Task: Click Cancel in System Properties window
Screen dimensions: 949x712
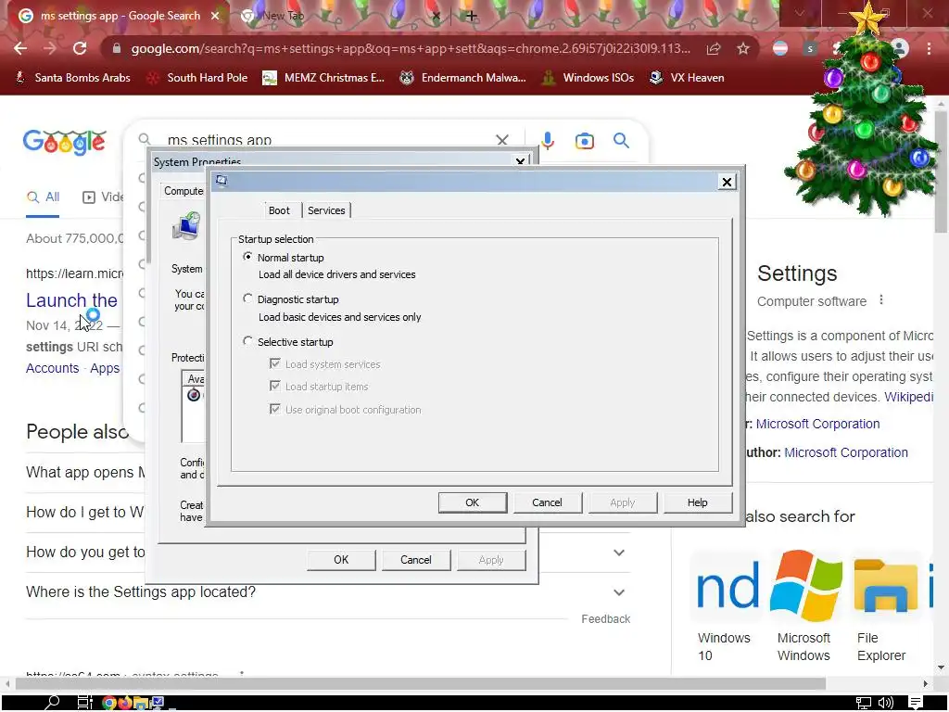Action: [x=416, y=560]
